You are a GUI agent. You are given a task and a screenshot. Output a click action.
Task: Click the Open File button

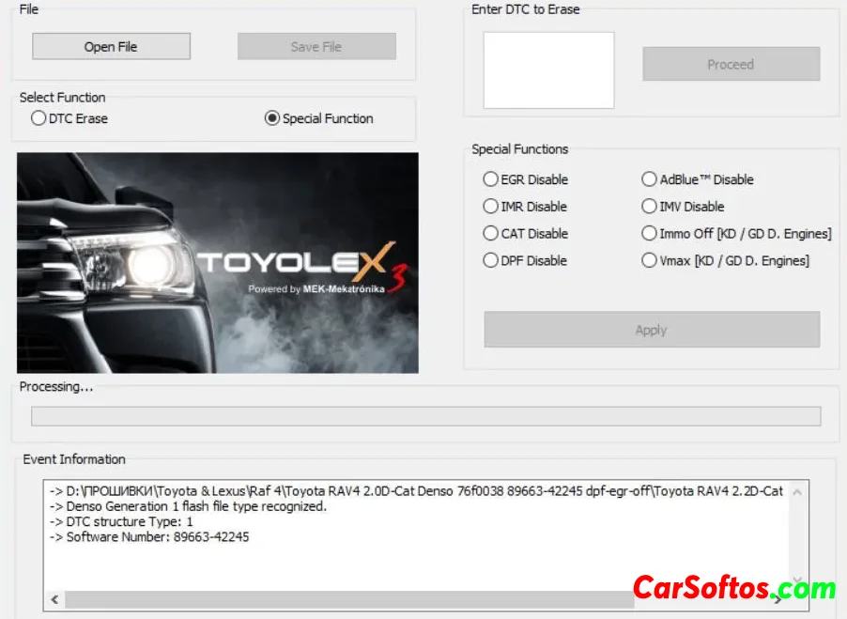(111, 47)
